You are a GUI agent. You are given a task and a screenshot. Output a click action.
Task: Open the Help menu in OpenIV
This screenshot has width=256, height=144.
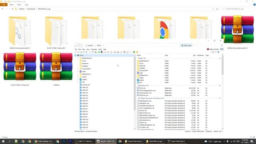pos(105,49)
